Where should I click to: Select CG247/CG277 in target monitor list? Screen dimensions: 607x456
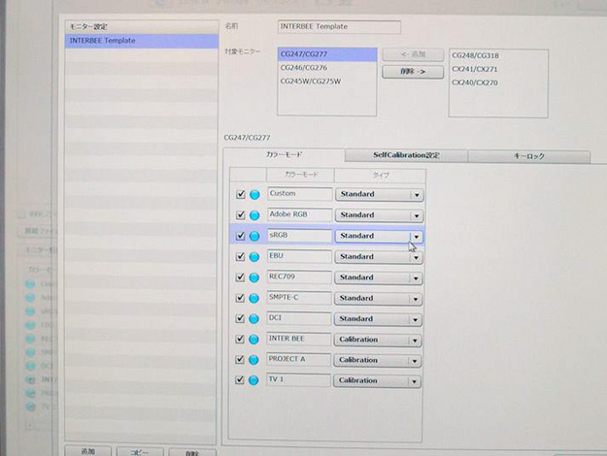coord(327,54)
